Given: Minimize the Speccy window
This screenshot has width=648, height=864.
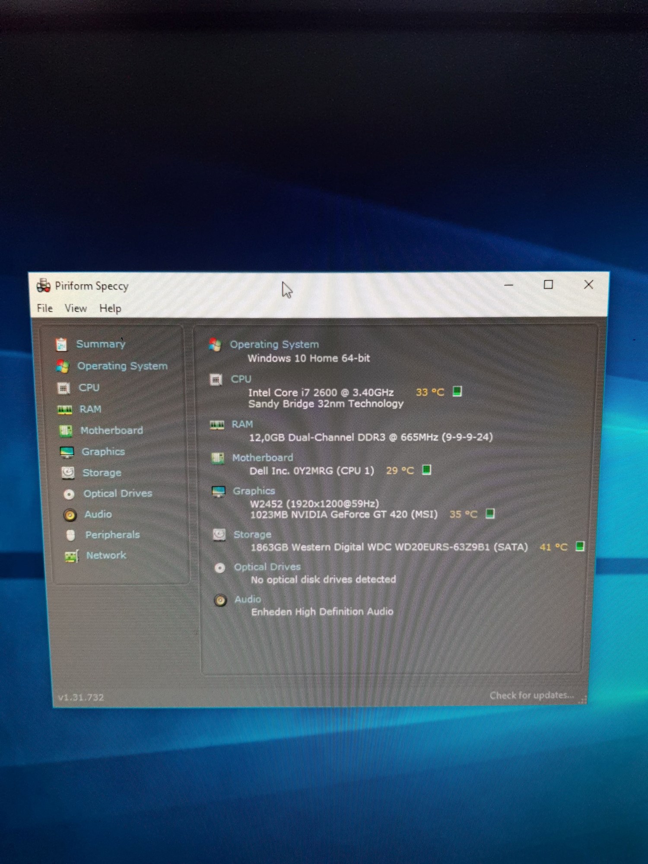Looking at the screenshot, I should (509, 285).
